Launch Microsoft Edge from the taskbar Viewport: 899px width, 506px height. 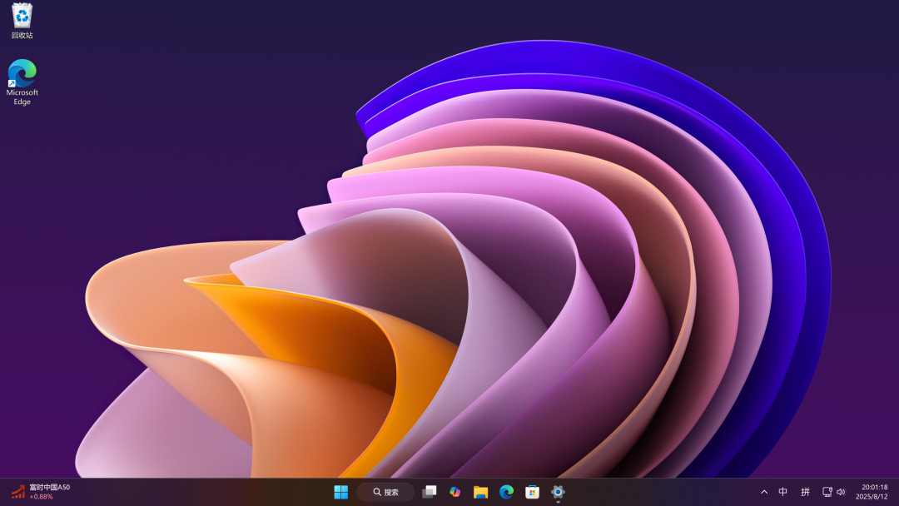click(506, 492)
